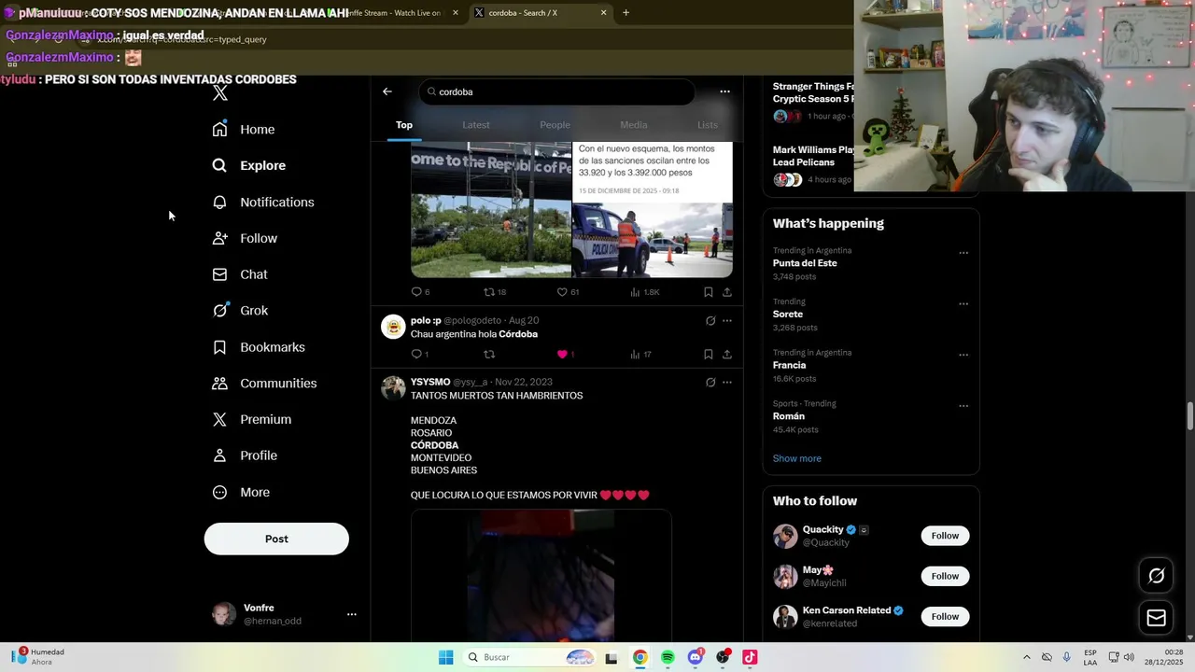The width and height of the screenshot is (1195, 672).
Task: Open the Francia trending topic
Action: coord(789,366)
